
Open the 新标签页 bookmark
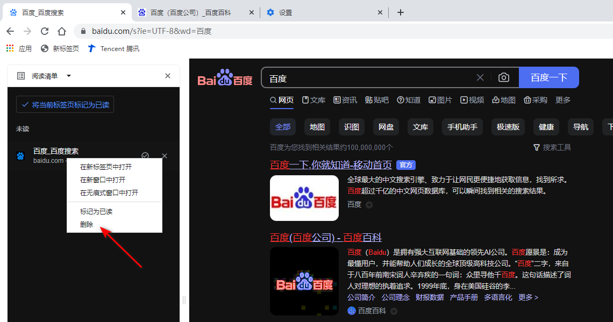(x=60, y=48)
